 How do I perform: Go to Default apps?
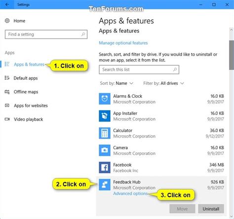26,78
